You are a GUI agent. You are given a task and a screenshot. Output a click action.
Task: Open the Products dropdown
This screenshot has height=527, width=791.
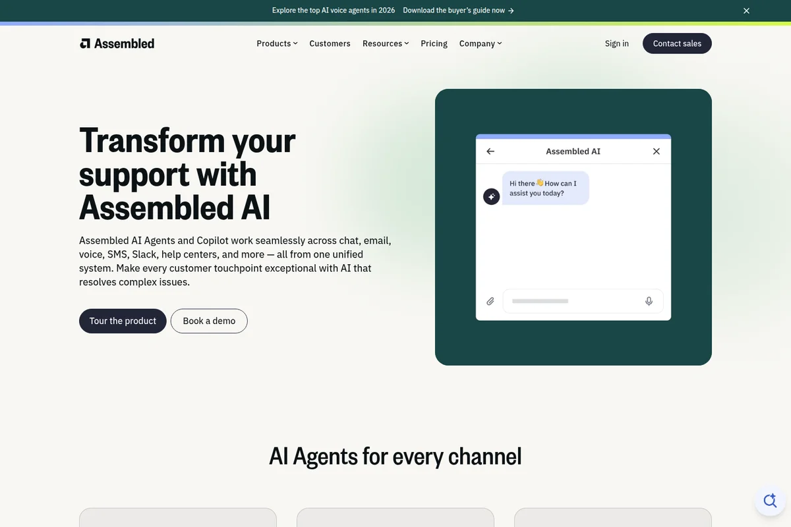coord(277,43)
